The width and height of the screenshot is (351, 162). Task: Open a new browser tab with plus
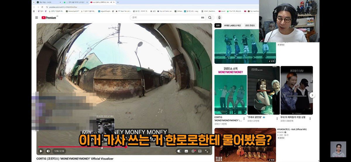[118, 2]
